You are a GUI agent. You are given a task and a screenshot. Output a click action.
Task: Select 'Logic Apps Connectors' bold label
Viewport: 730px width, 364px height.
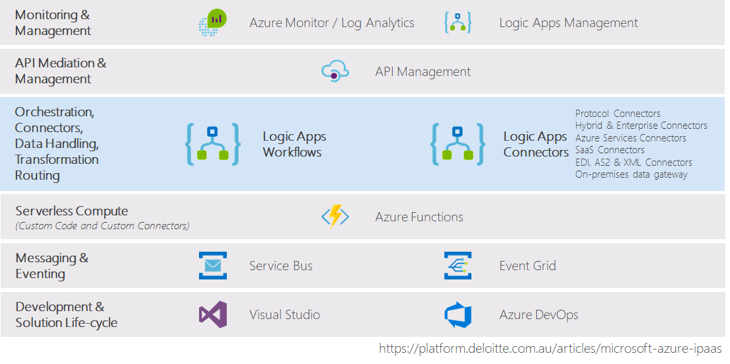(x=536, y=144)
